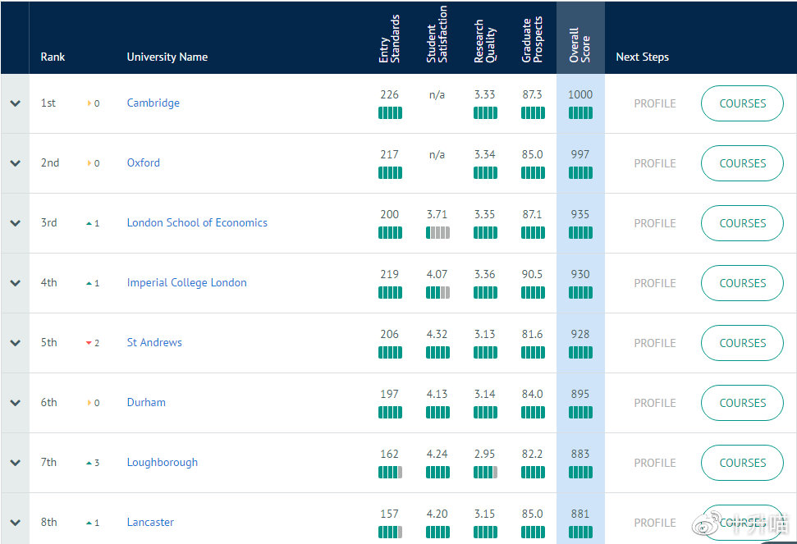This screenshot has height=544, width=797.
Task: Click the Next Steps column header
Action: (643, 57)
